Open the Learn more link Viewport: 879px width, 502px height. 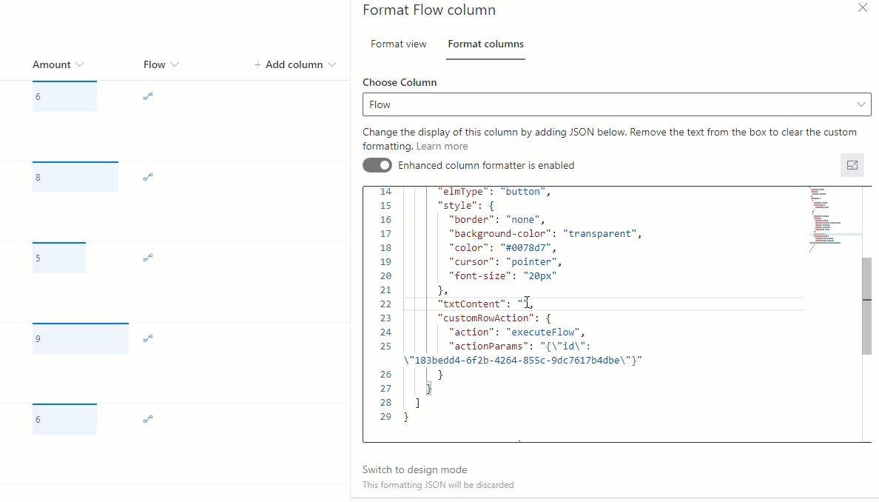point(442,146)
